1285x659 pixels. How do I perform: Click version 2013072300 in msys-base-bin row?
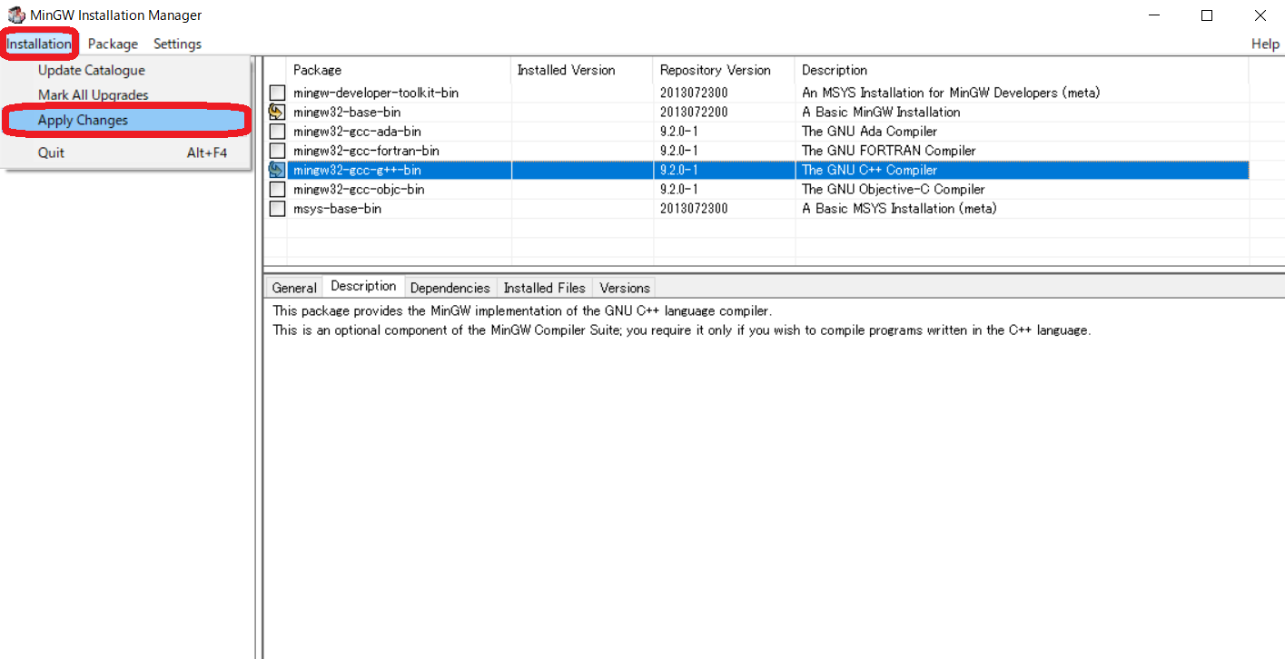click(694, 209)
